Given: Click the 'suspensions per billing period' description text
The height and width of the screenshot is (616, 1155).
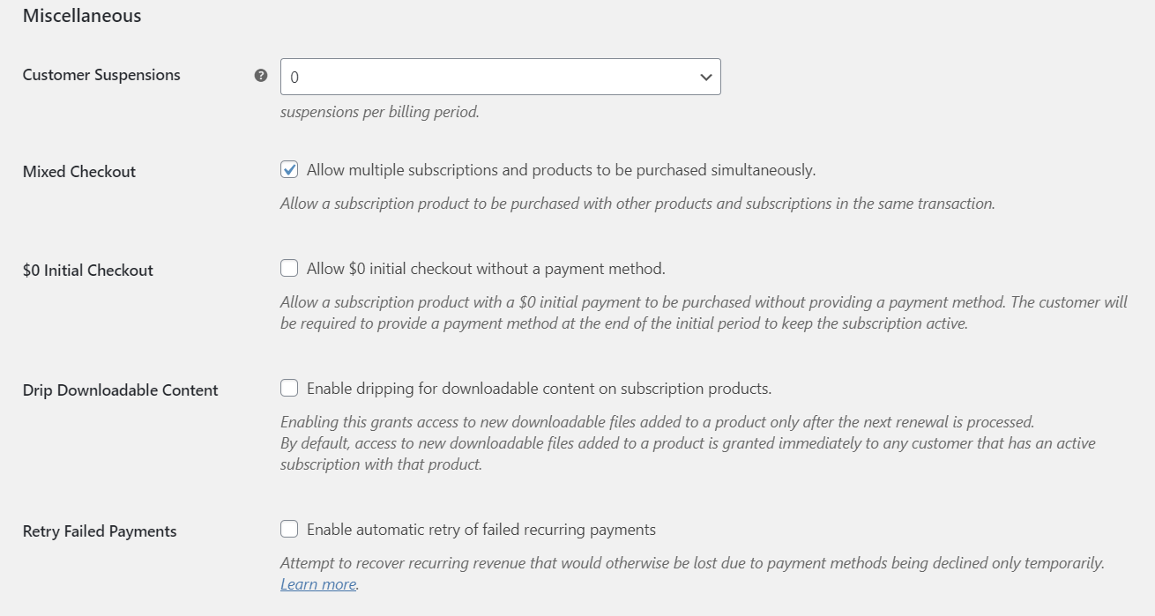Looking at the screenshot, I should 380,112.
